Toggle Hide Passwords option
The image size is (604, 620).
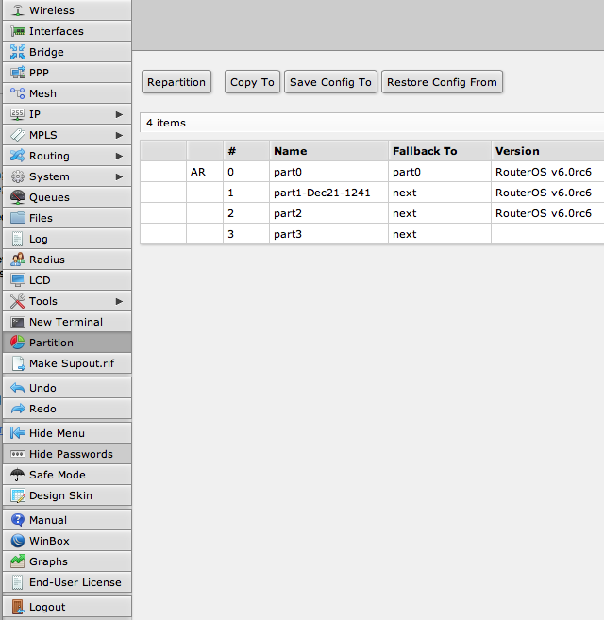pos(67,454)
